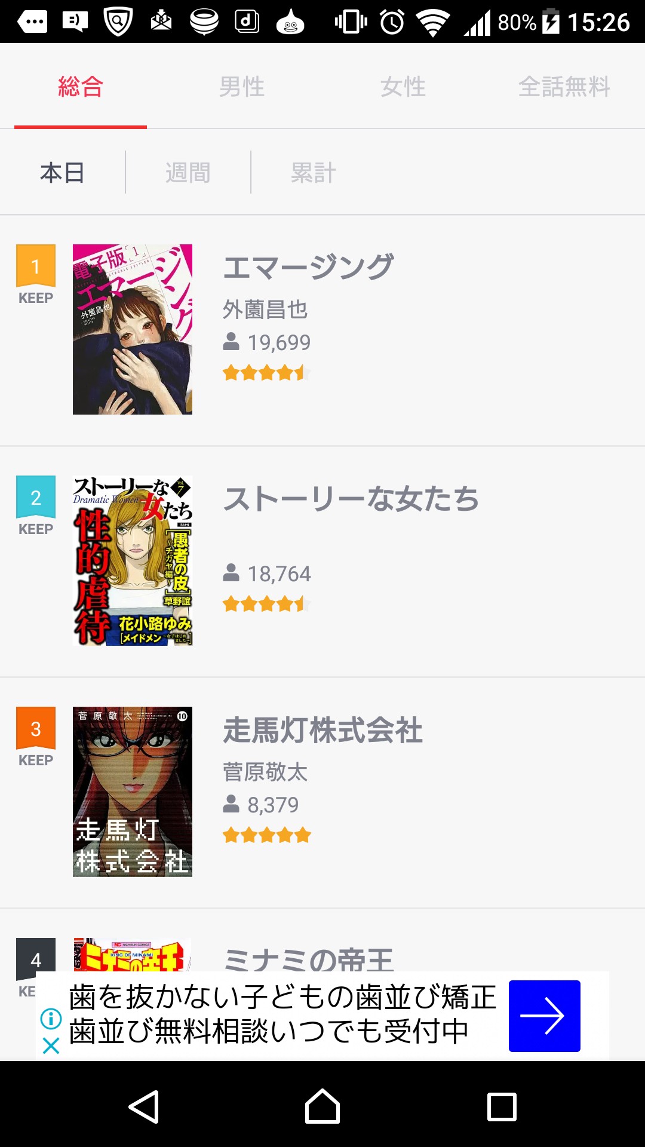Open the エマージング cover thumbnail

[x=133, y=329]
